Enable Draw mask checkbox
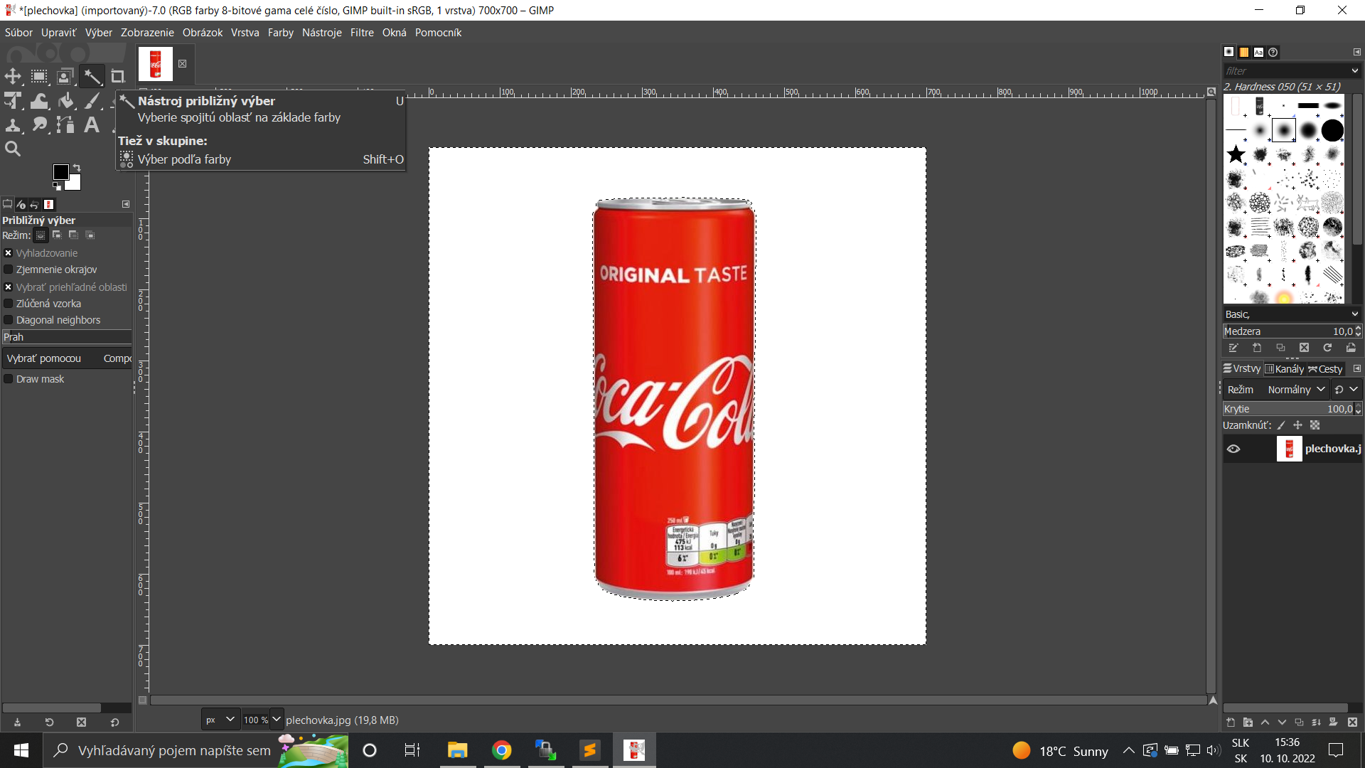The image size is (1365, 768). pos(9,379)
